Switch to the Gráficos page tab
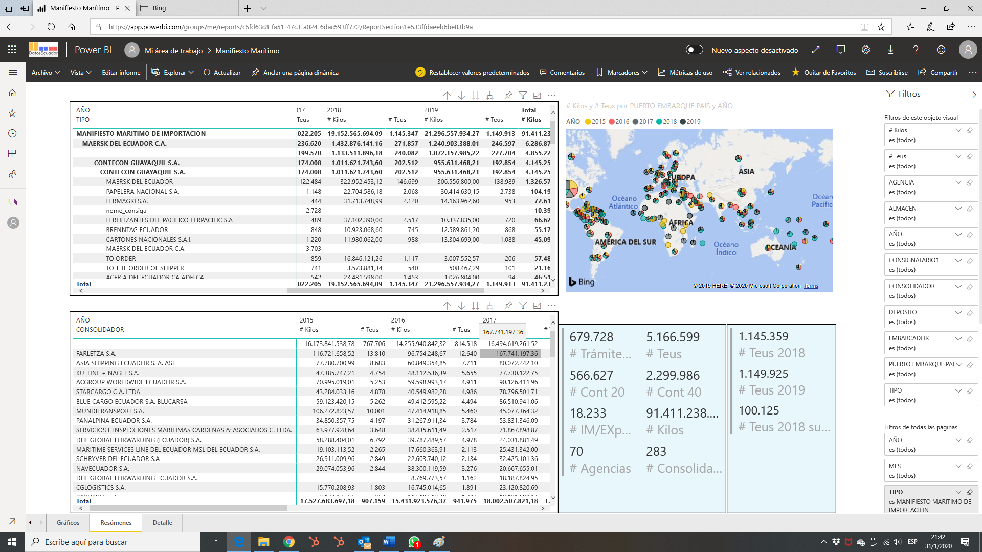Viewport: 982px width, 552px height. point(68,522)
